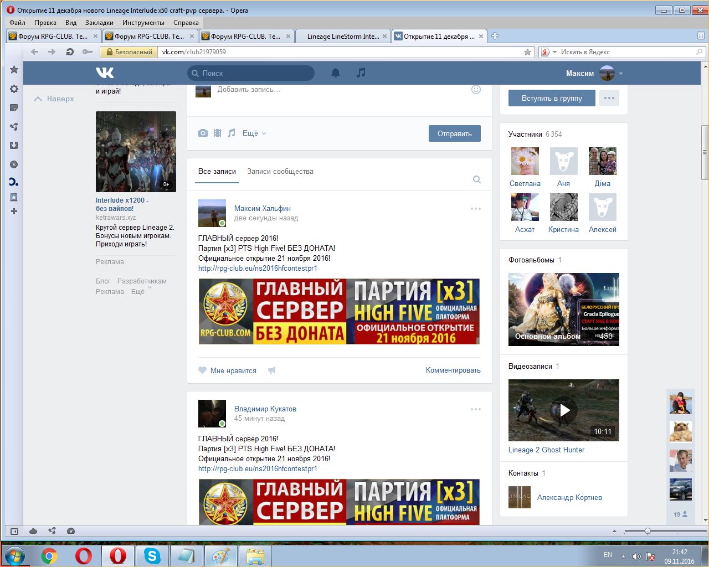The width and height of the screenshot is (709, 567).
Task: Adjust the Opera zoom slider handle
Action: point(648,531)
